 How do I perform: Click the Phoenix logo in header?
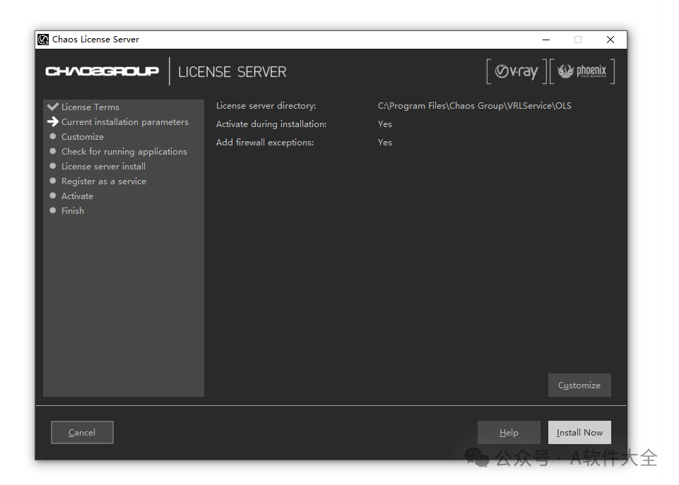(x=582, y=71)
